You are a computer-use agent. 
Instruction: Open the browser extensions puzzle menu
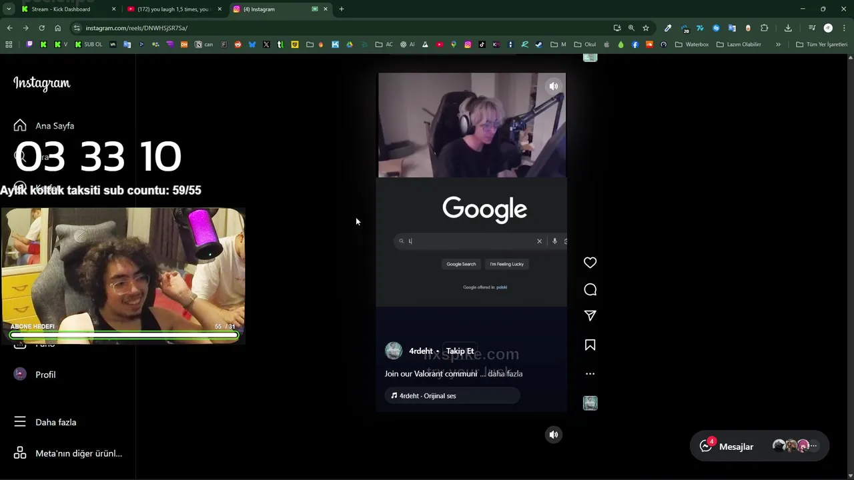pos(765,28)
